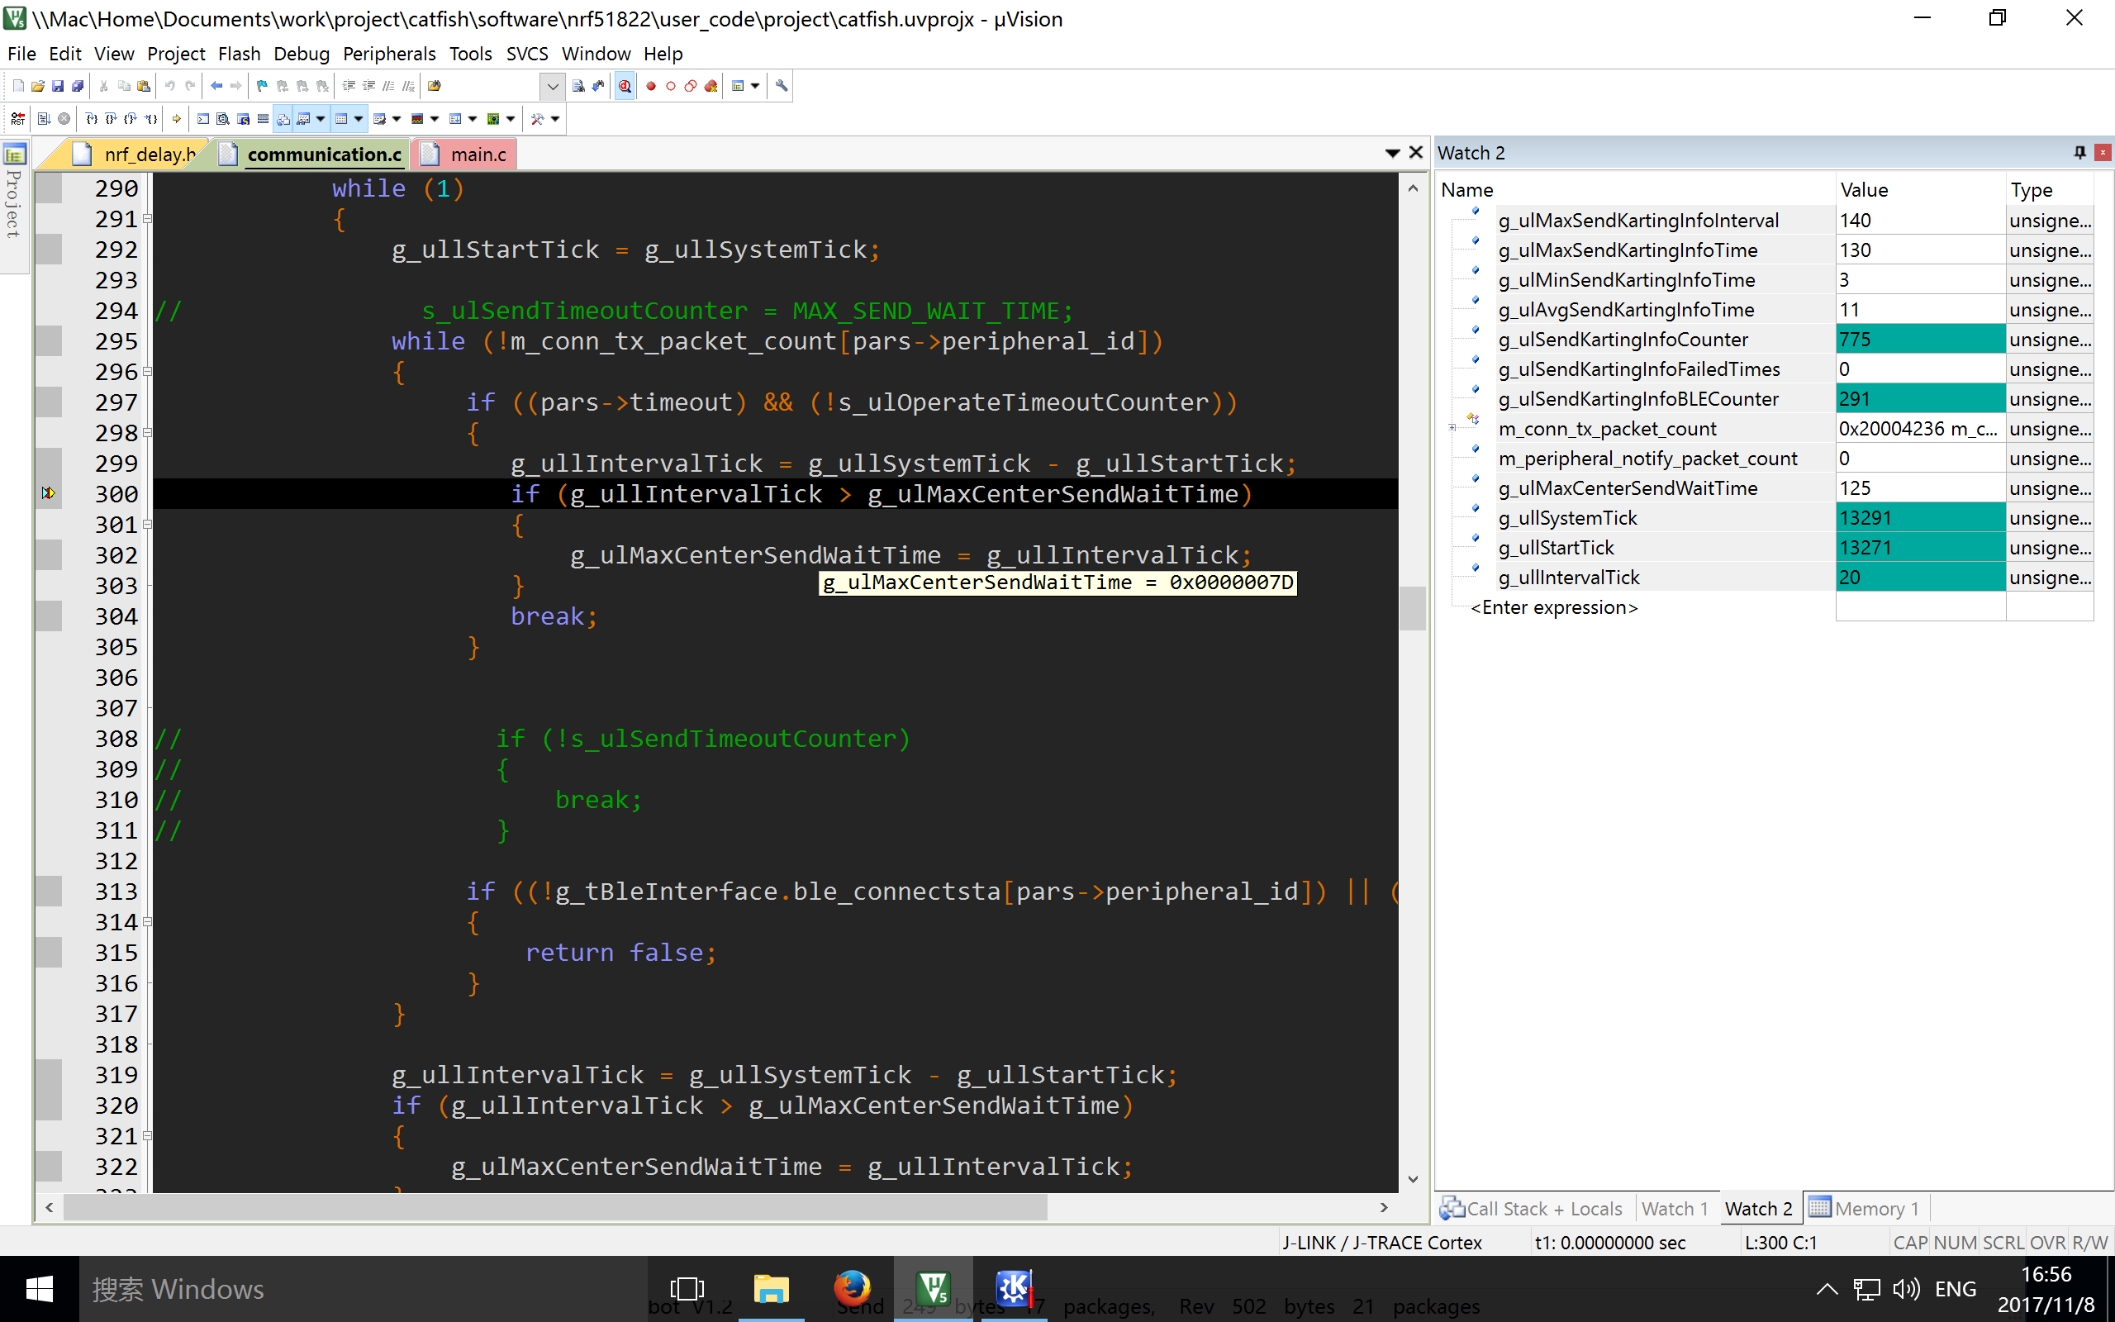Toggle the Watch Windows button
2115x1322 pixels.
pos(303,119)
